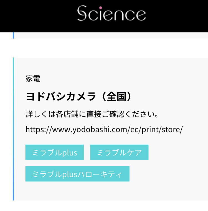This screenshot has width=208, height=211.
Task: Select the ミラブルケア product tag
Action: click(119, 152)
